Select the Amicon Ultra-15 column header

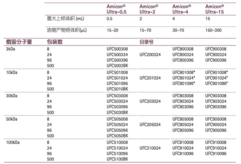[x=215, y=9]
